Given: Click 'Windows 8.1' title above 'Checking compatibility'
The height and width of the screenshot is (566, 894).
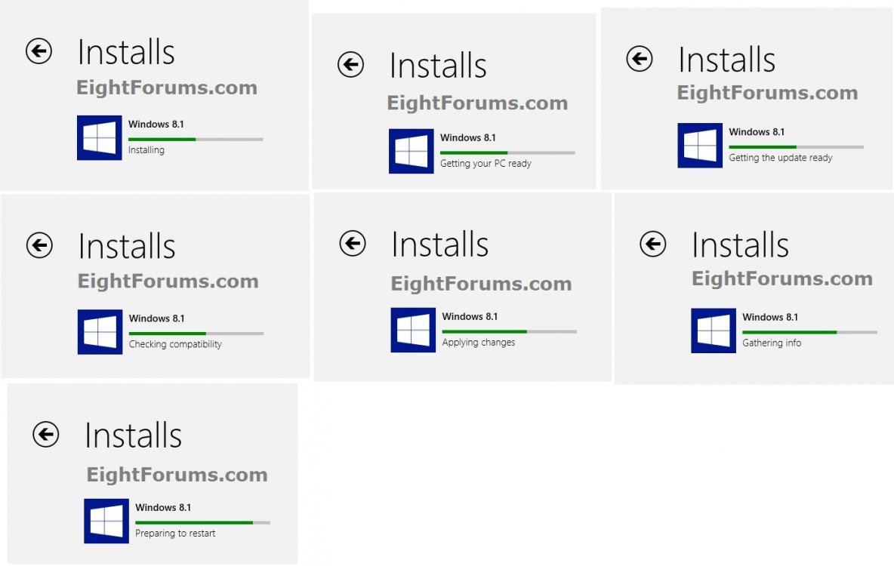Looking at the screenshot, I should (156, 318).
